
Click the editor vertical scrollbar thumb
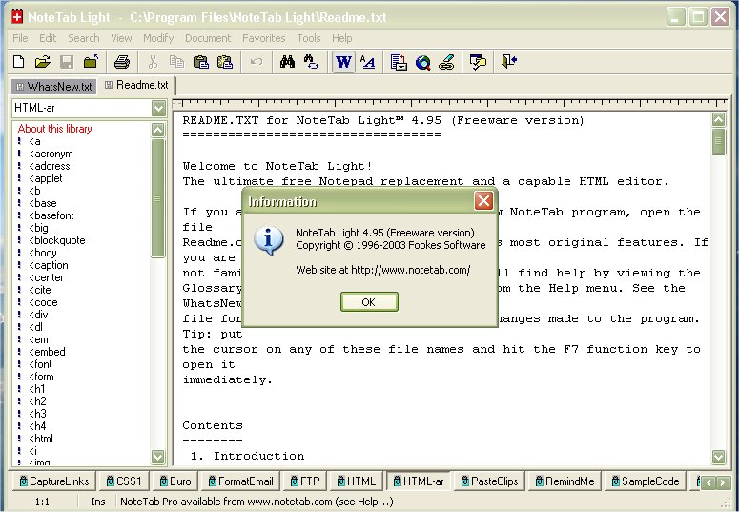(718, 140)
